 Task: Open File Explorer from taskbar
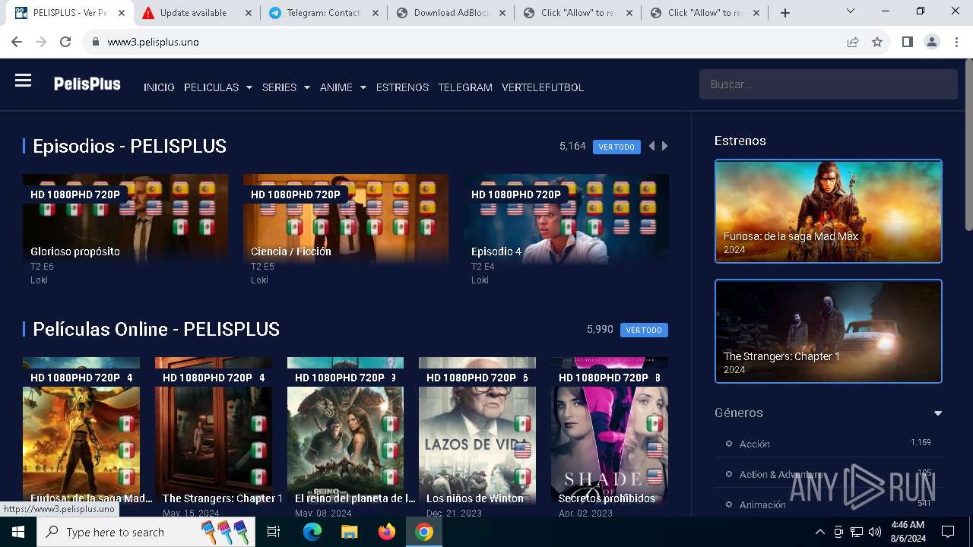[349, 532]
